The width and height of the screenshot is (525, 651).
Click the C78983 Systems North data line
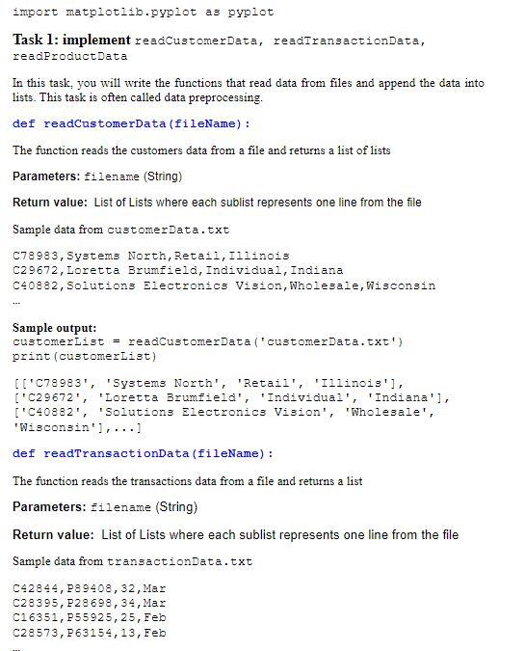tap(151, 256)
